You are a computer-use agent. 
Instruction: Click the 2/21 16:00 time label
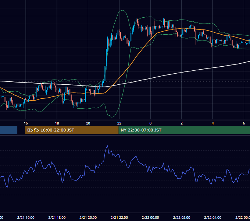pyautogui.click(x=26, y=217)
